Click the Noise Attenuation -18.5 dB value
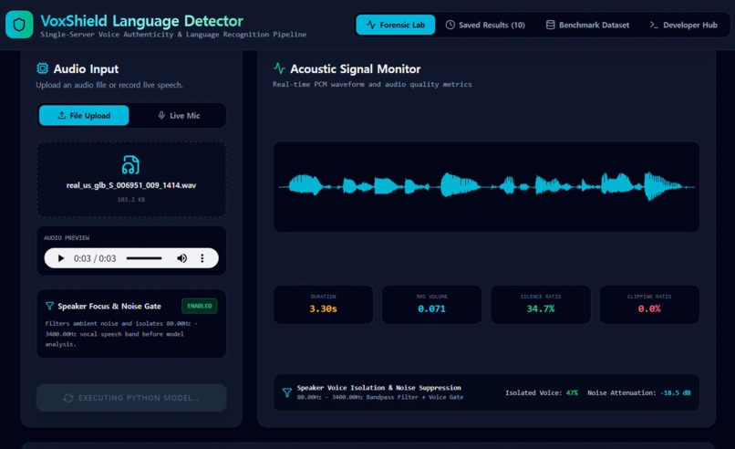The height and width of the screenshot is (449, 735). coord(675,392)
